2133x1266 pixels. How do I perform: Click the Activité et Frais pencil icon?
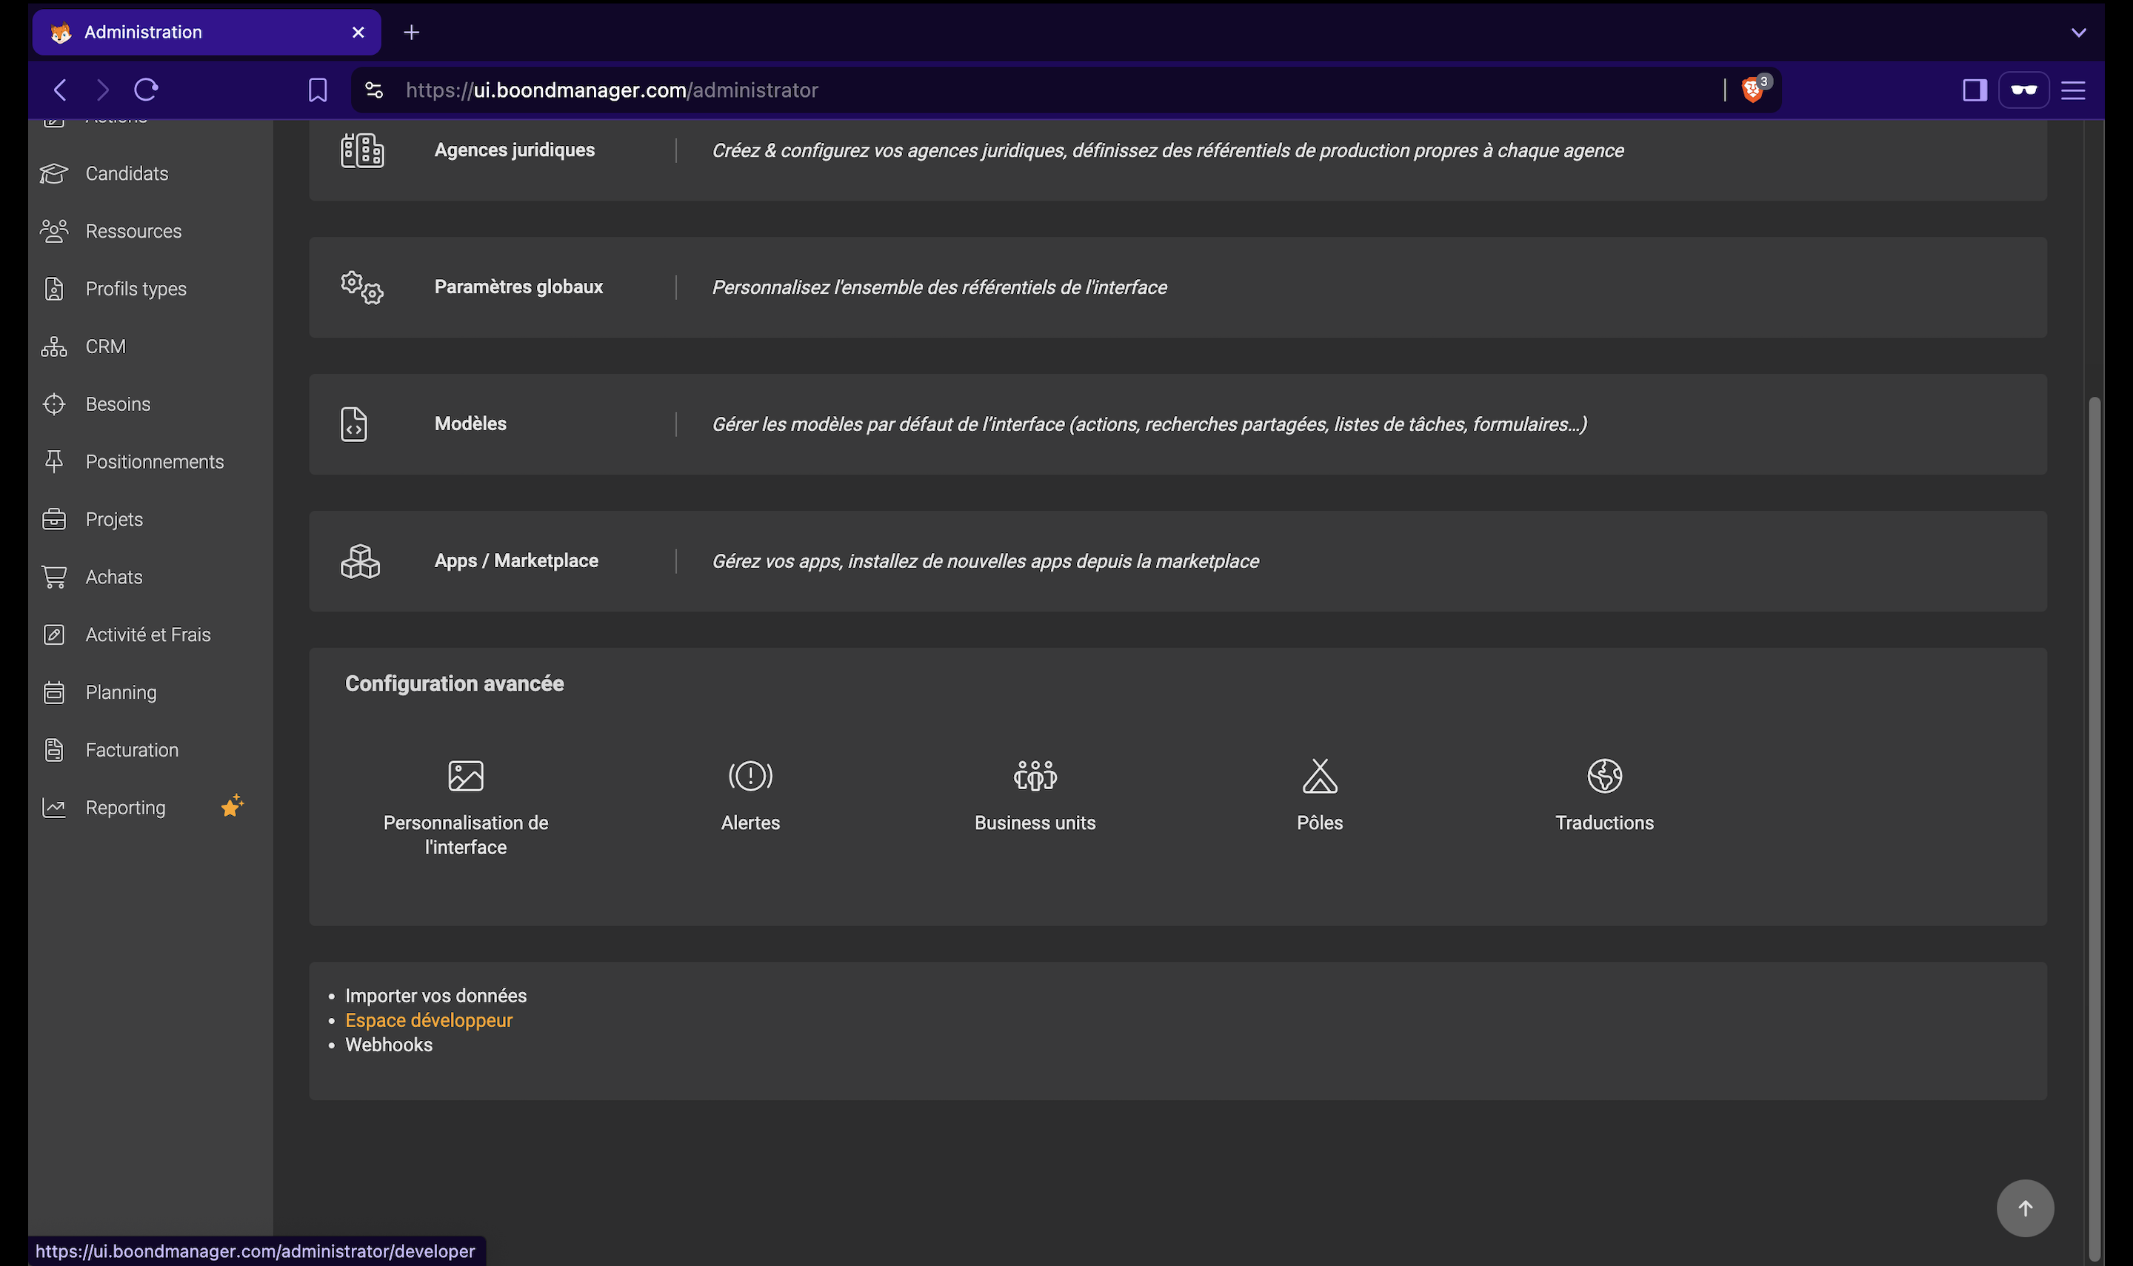click(x=54, y=634)
